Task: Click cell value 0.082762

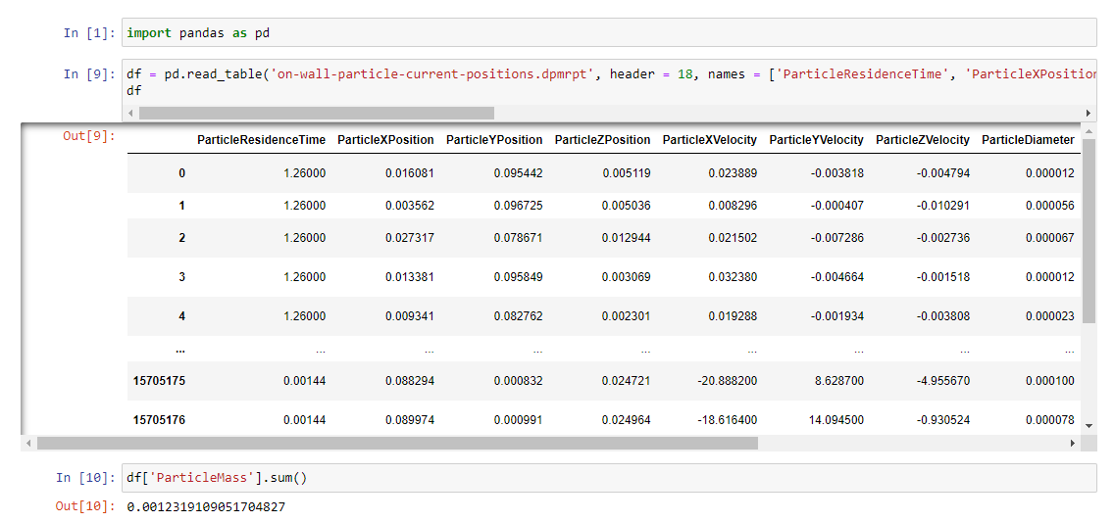Action: click(x=518, y=316)
